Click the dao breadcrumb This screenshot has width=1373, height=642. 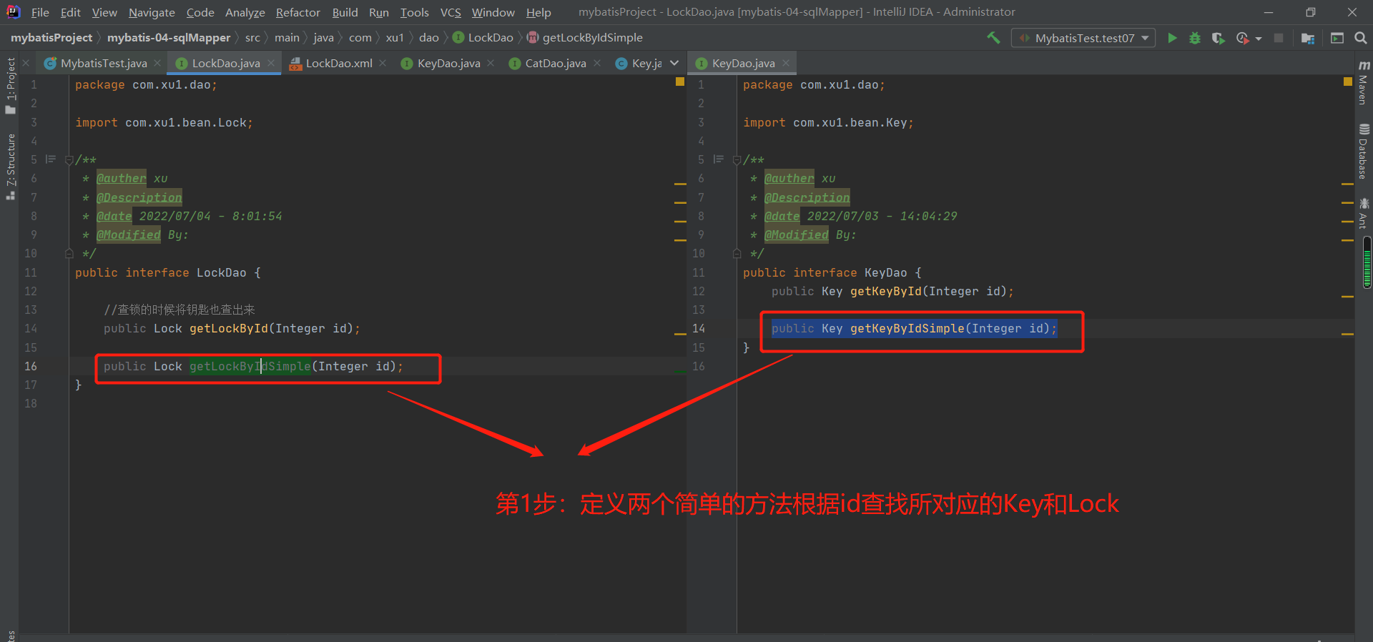[x=429, y=38]
